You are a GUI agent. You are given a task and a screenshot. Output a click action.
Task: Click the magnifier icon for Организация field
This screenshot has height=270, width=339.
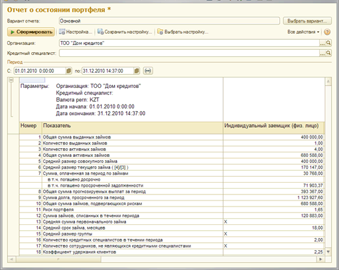tap(328, 43)
